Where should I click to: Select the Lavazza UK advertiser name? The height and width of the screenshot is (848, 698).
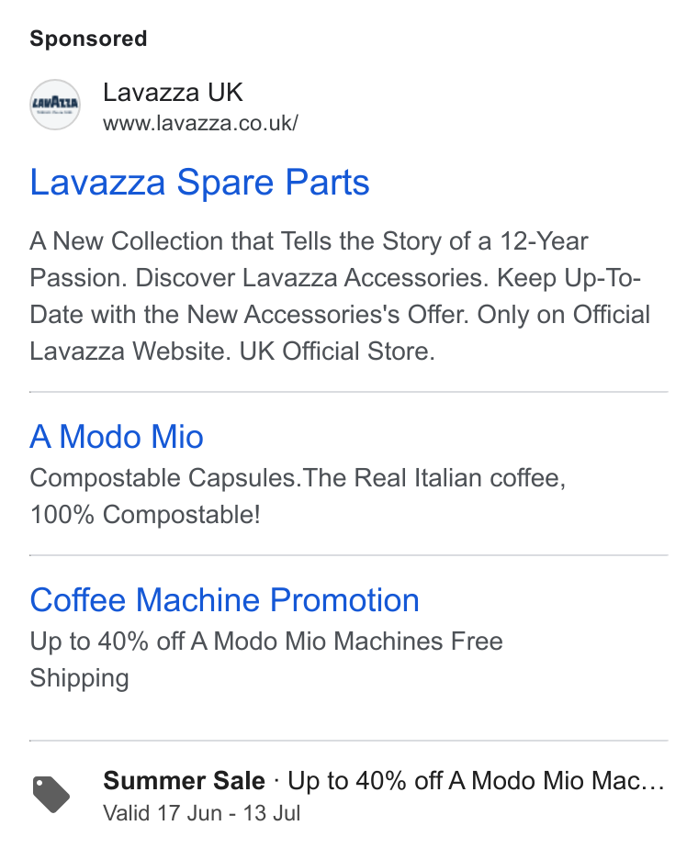point(173,92)
